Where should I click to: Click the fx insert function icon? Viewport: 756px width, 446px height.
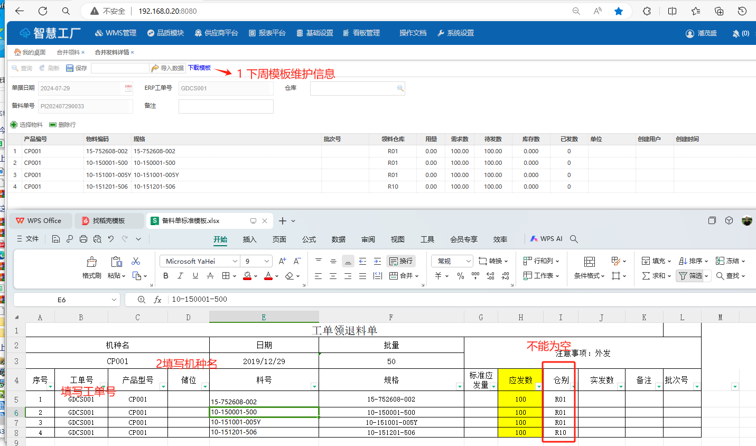[x=157, y=300]
